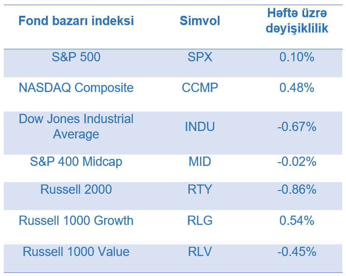Click the 0.48% change value

[297, 87]
